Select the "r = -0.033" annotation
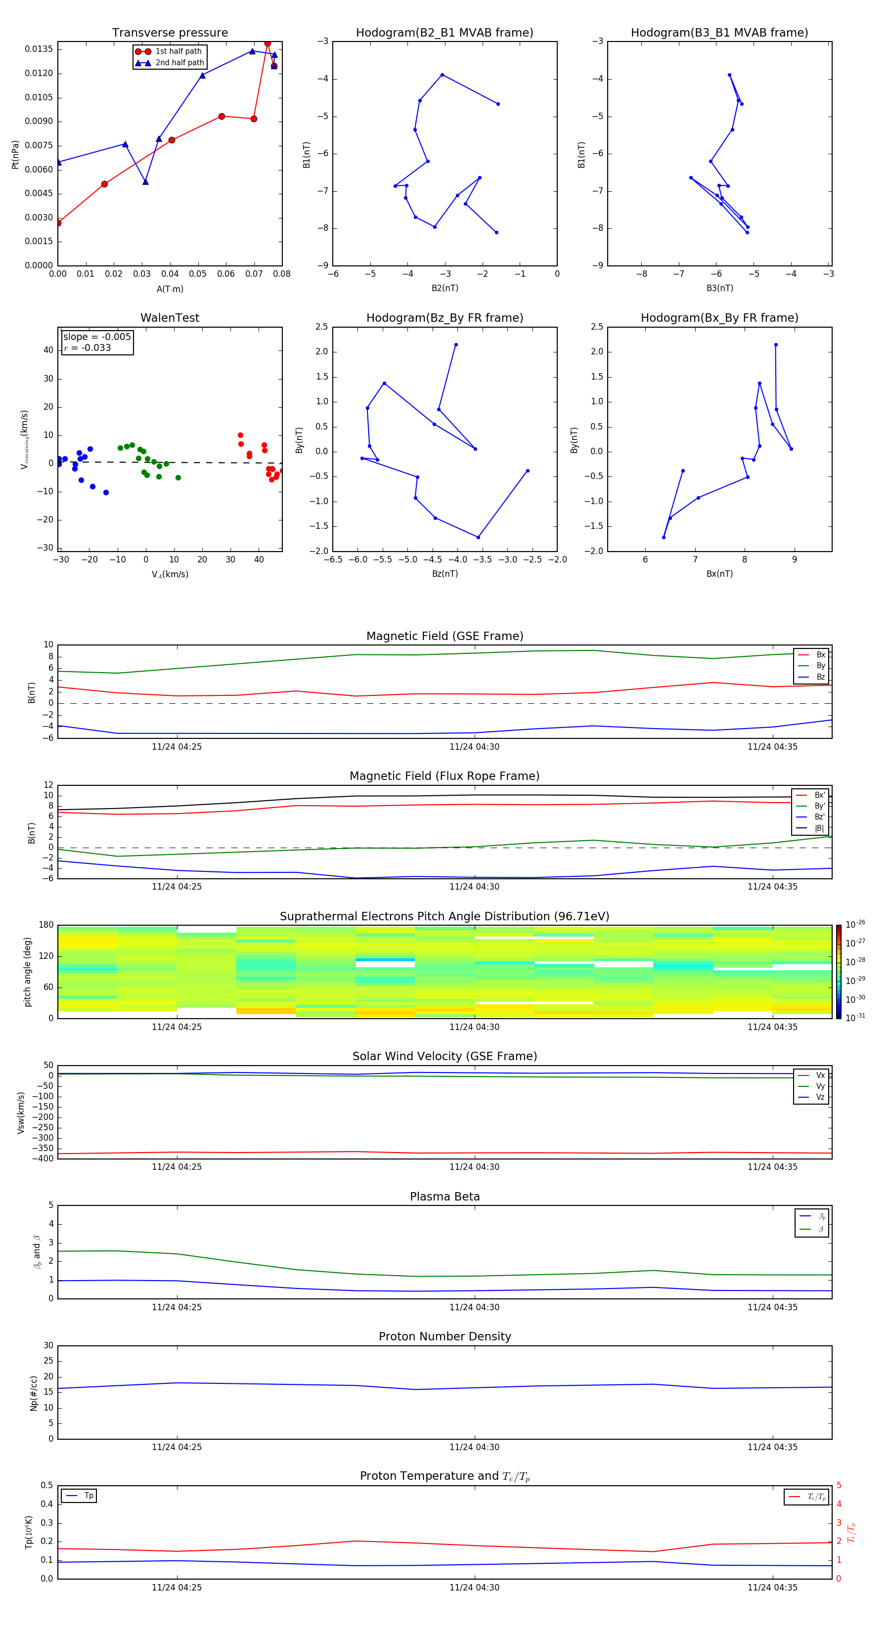 click(88, 347)
